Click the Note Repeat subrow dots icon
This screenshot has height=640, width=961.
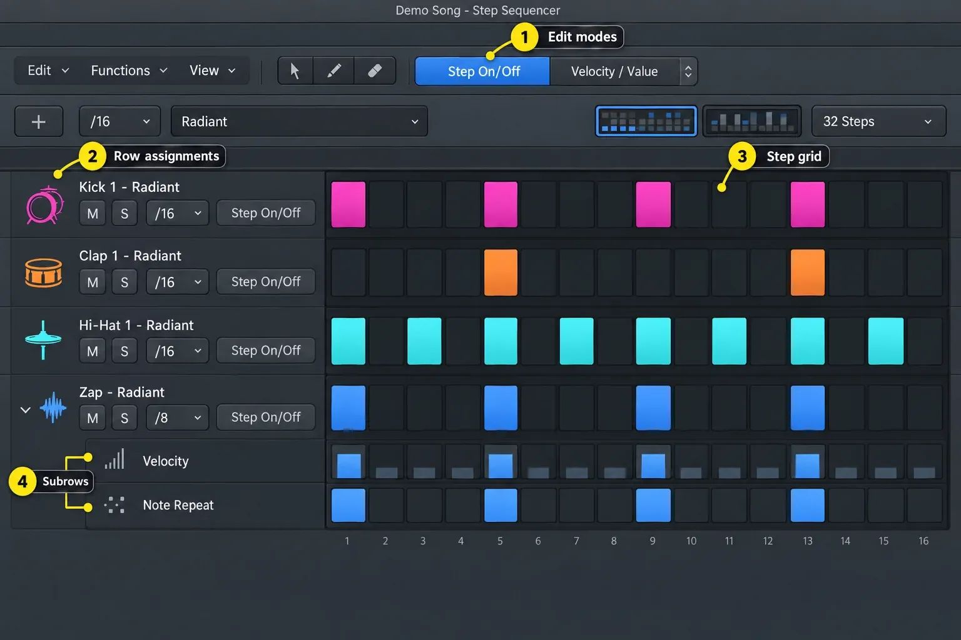click(114, 504)
